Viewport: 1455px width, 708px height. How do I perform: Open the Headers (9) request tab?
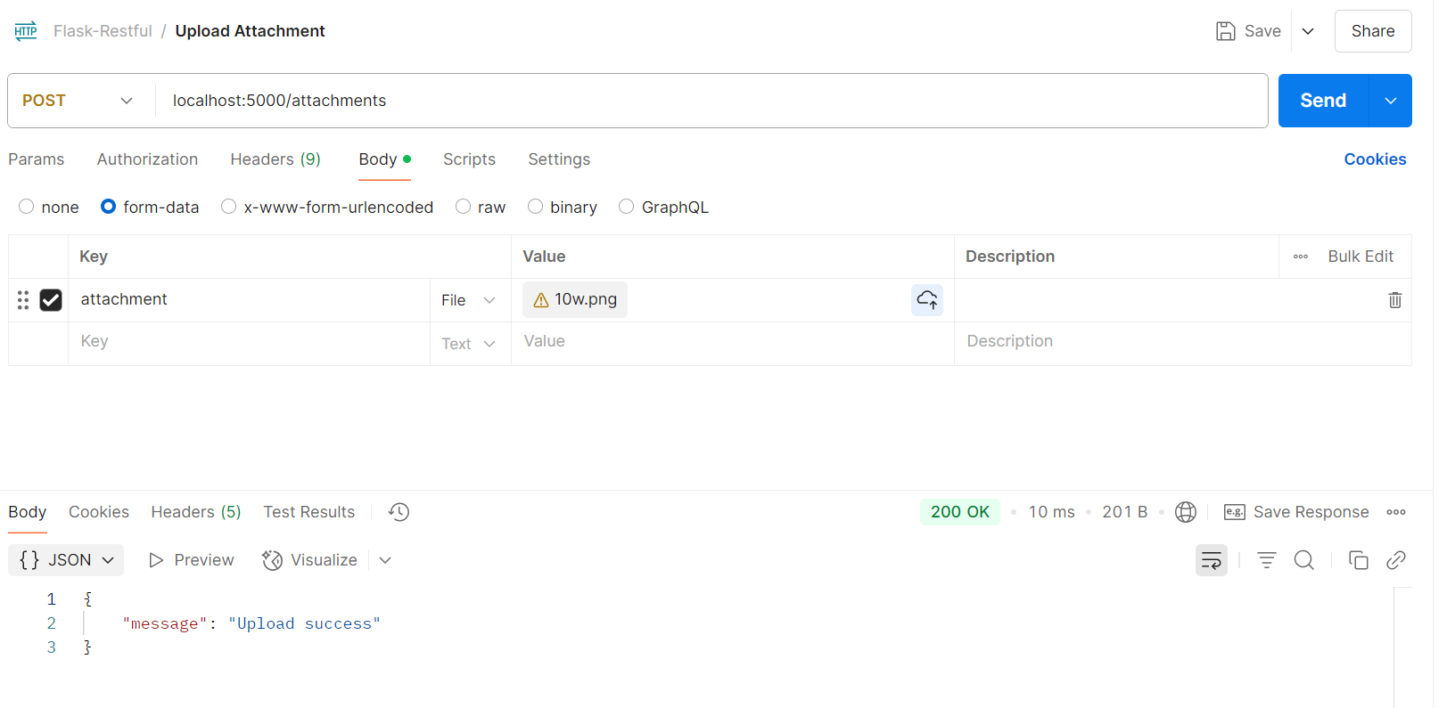click(x=275, y=159)
